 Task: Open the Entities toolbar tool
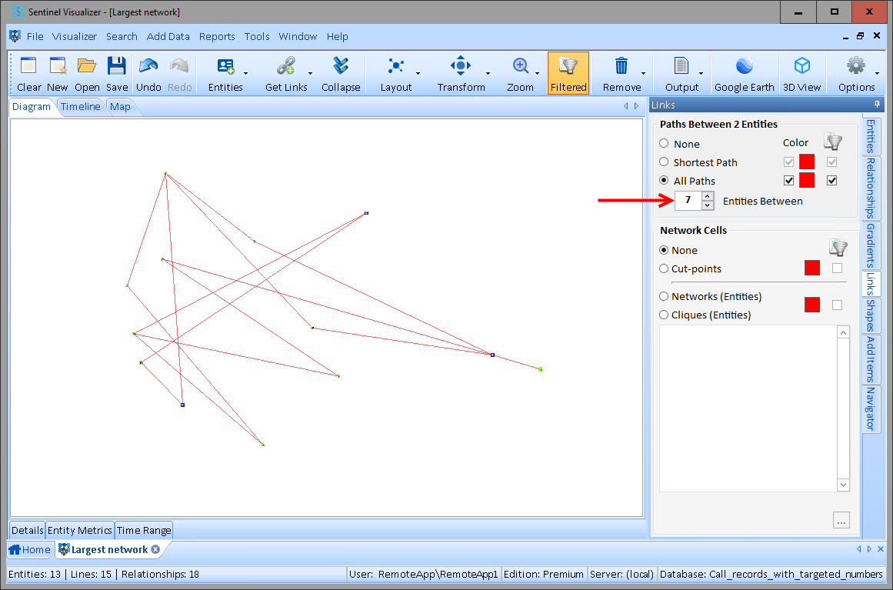point(224,73)
